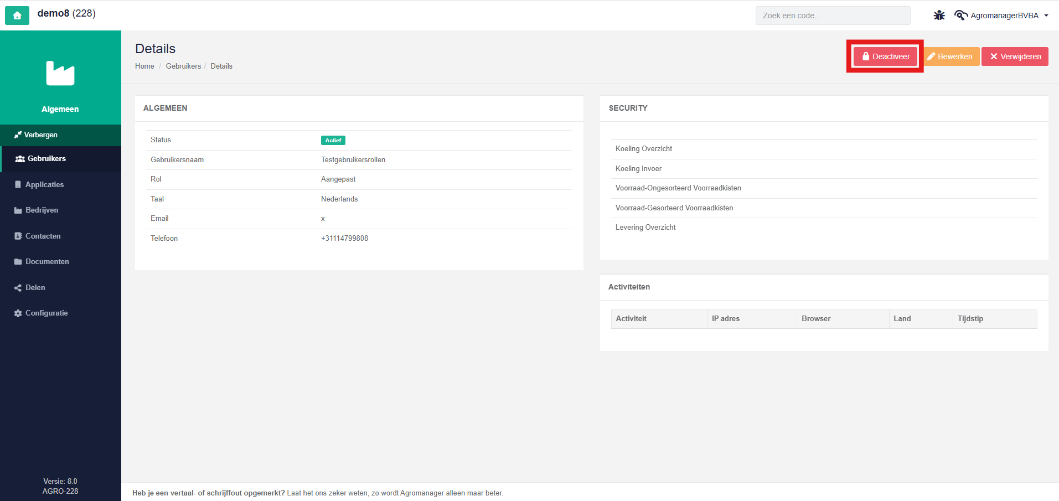Click the Bedrijven factory icon

(18, 210)
